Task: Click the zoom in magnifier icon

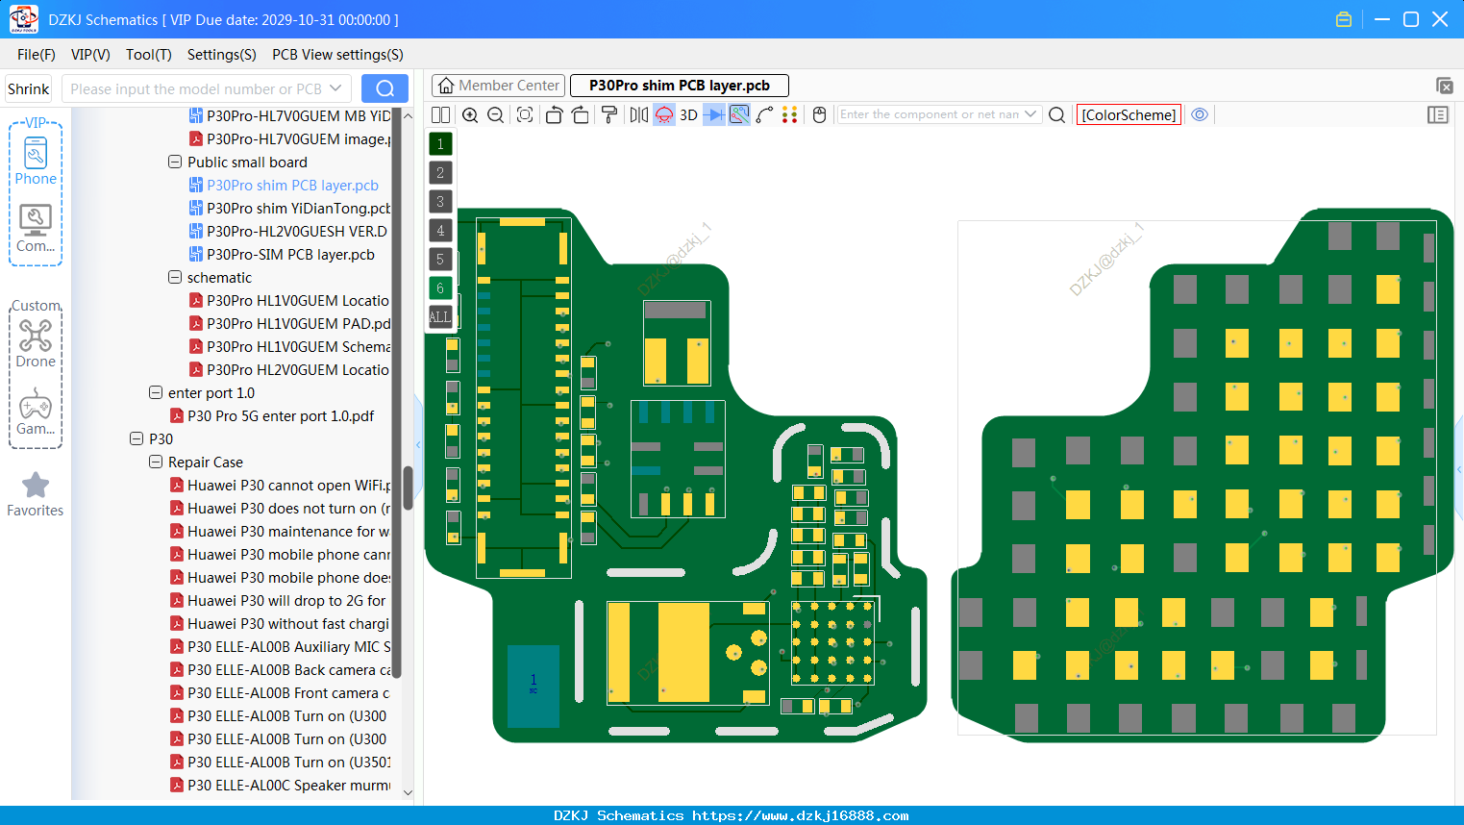Action: tap(470, 114)
